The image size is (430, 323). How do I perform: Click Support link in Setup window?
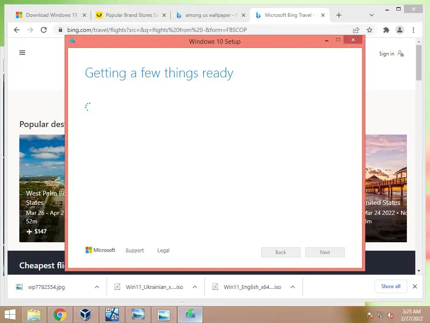tap(135, 251)
